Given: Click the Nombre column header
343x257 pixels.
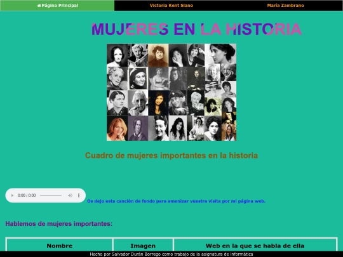Looking at the screenshot, I should pos(60,246).
